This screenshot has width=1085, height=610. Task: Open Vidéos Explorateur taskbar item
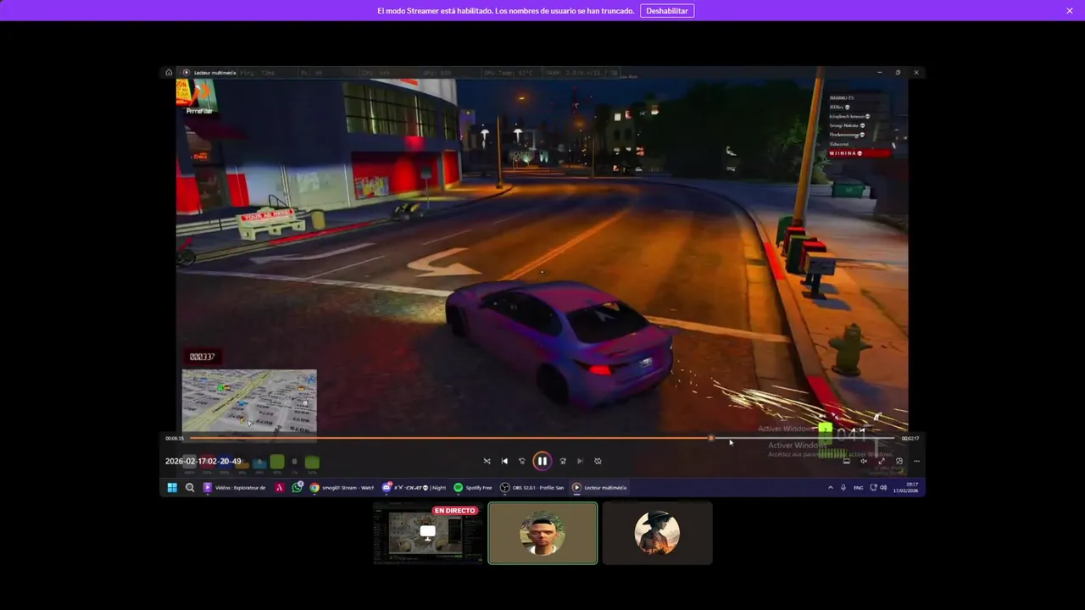click(235, 487)
